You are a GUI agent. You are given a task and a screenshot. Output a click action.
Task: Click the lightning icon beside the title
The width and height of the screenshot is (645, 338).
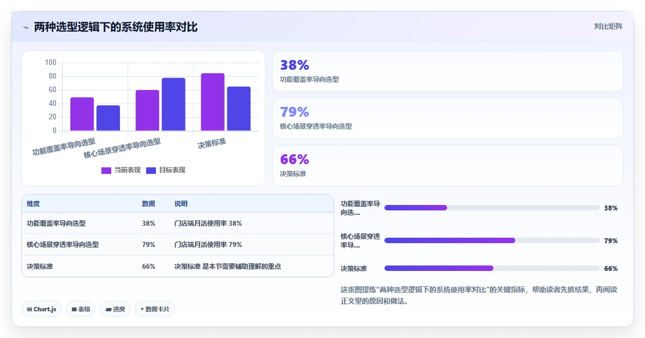click(x=26, y=28)
